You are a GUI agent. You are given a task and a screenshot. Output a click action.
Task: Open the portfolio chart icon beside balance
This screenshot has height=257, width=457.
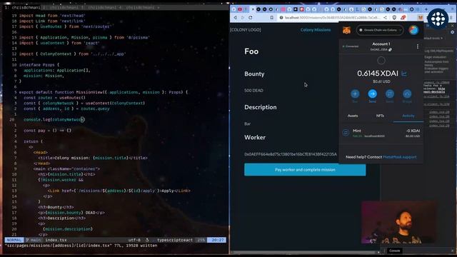click(404, 74)
